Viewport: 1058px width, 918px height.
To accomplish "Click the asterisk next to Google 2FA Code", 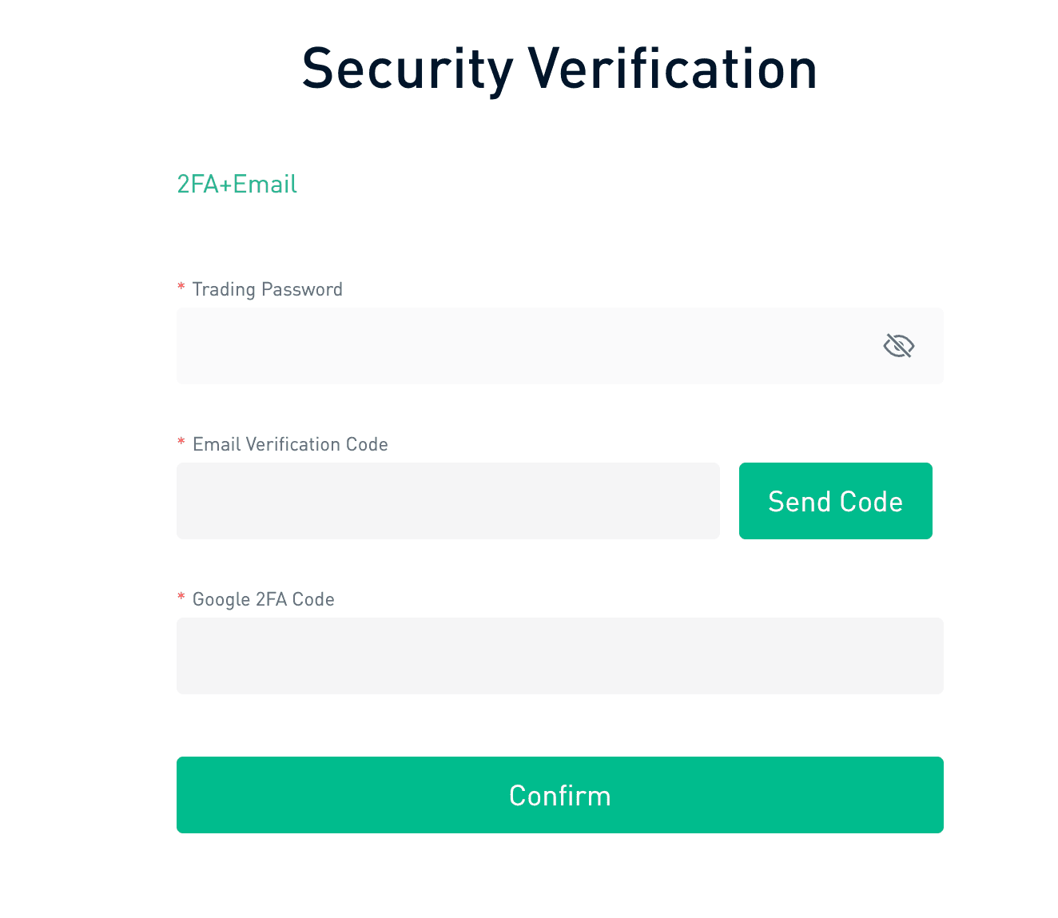I will click(x=181, y=597).
